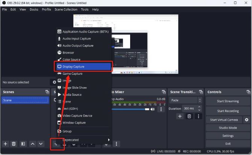Click Start Recording button
Image resolution: width=252 pixels, height=155 pixels.
(228, 111)
